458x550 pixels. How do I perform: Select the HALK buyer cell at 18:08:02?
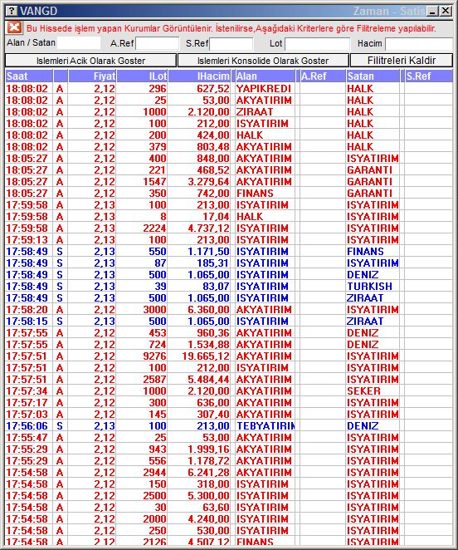(265, 135)
